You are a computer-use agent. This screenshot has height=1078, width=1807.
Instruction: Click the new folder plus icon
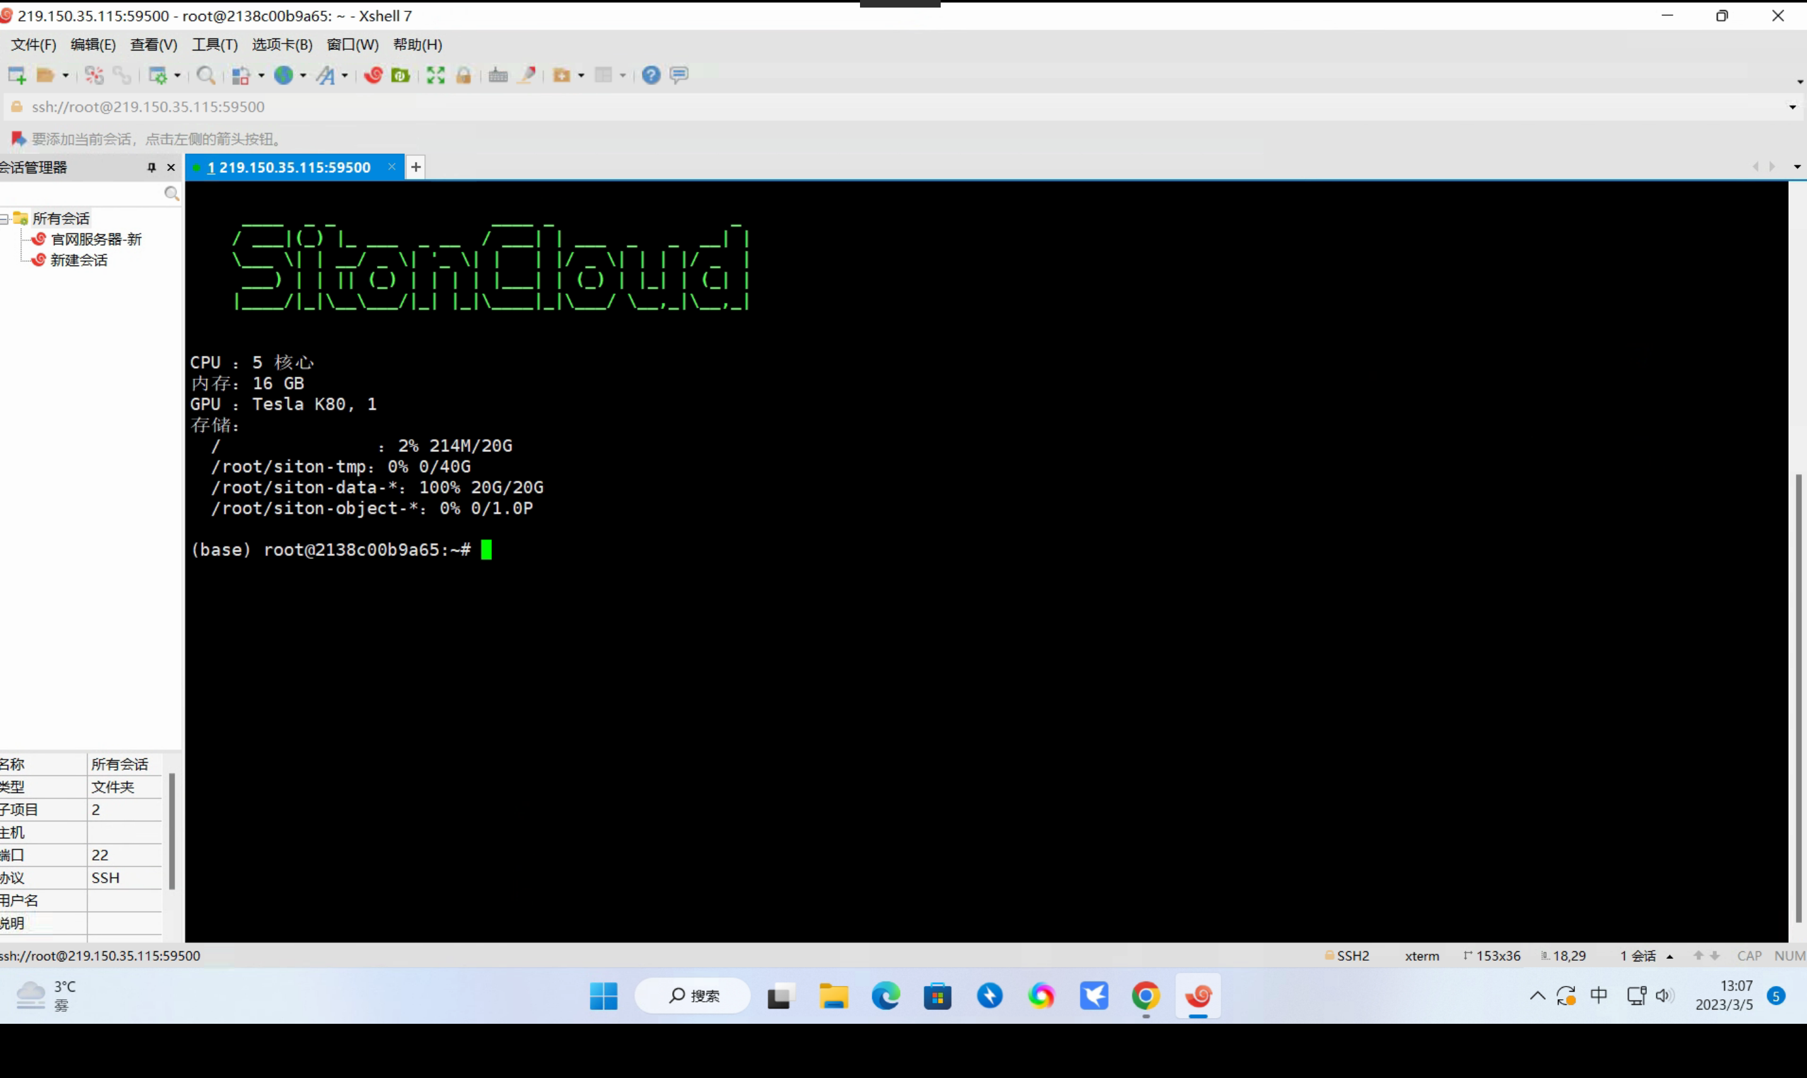pyautogui.click(x=561, y=75)
